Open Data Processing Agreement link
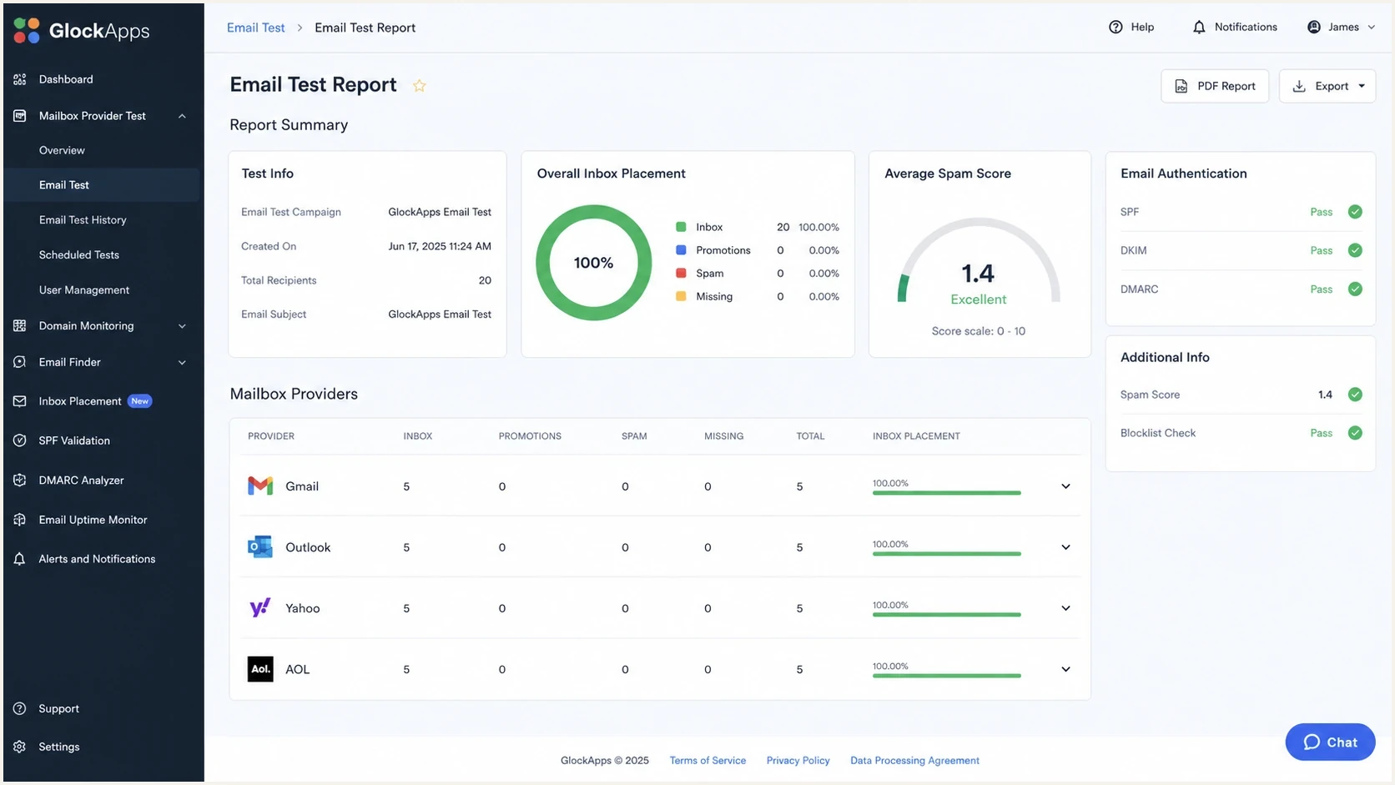 point(914,761)
